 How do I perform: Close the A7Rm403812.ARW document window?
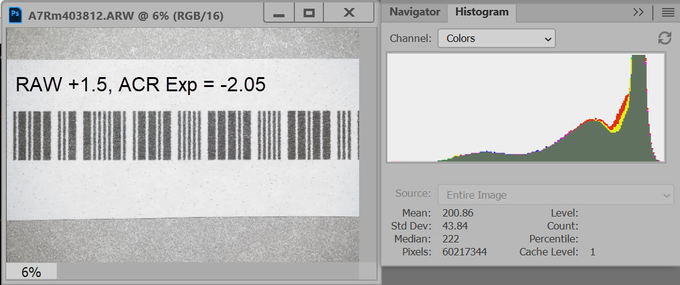click(349, 14)
